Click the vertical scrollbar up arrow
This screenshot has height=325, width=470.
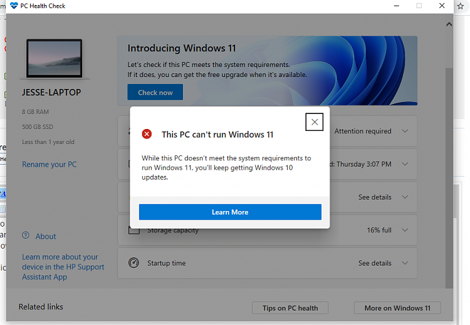tap(449, 24)
